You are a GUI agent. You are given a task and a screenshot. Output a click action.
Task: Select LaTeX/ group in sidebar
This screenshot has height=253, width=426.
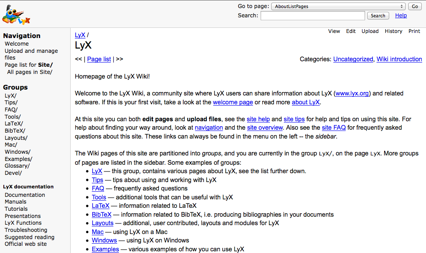14,124
